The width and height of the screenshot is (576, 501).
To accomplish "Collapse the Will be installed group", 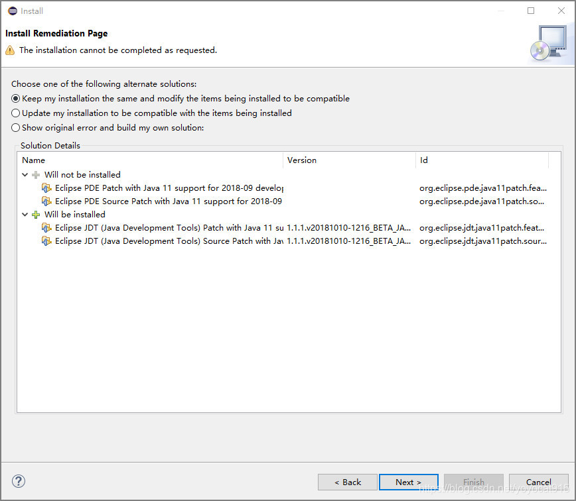I will point(25,215).
